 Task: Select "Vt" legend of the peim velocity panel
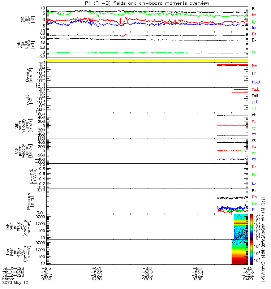254,115
